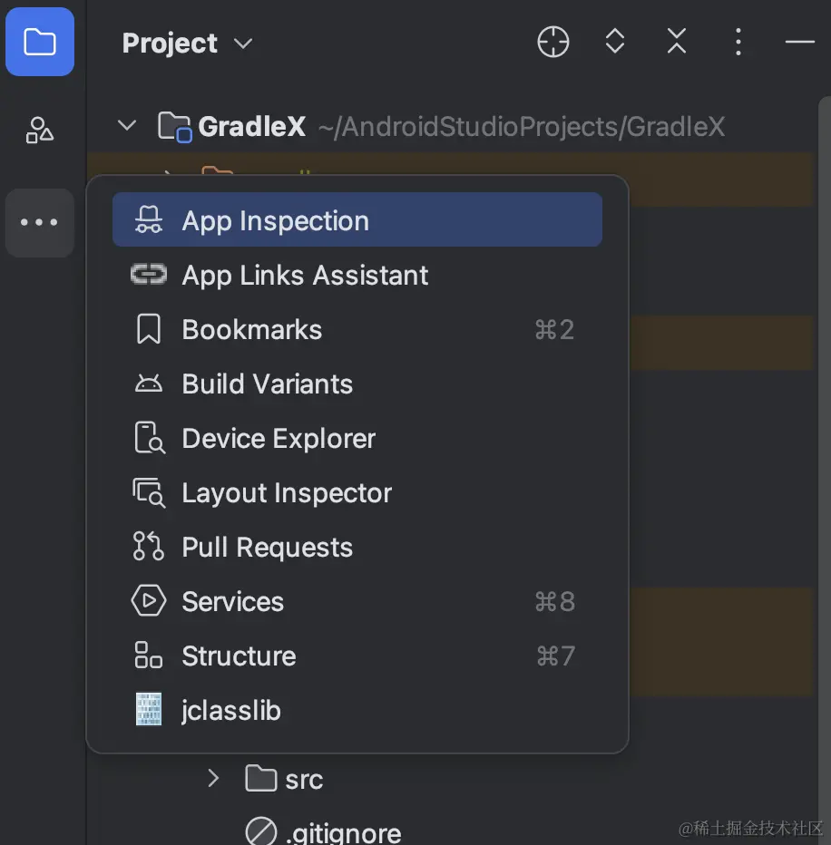Open the Project tool window icon

(40, 42)
